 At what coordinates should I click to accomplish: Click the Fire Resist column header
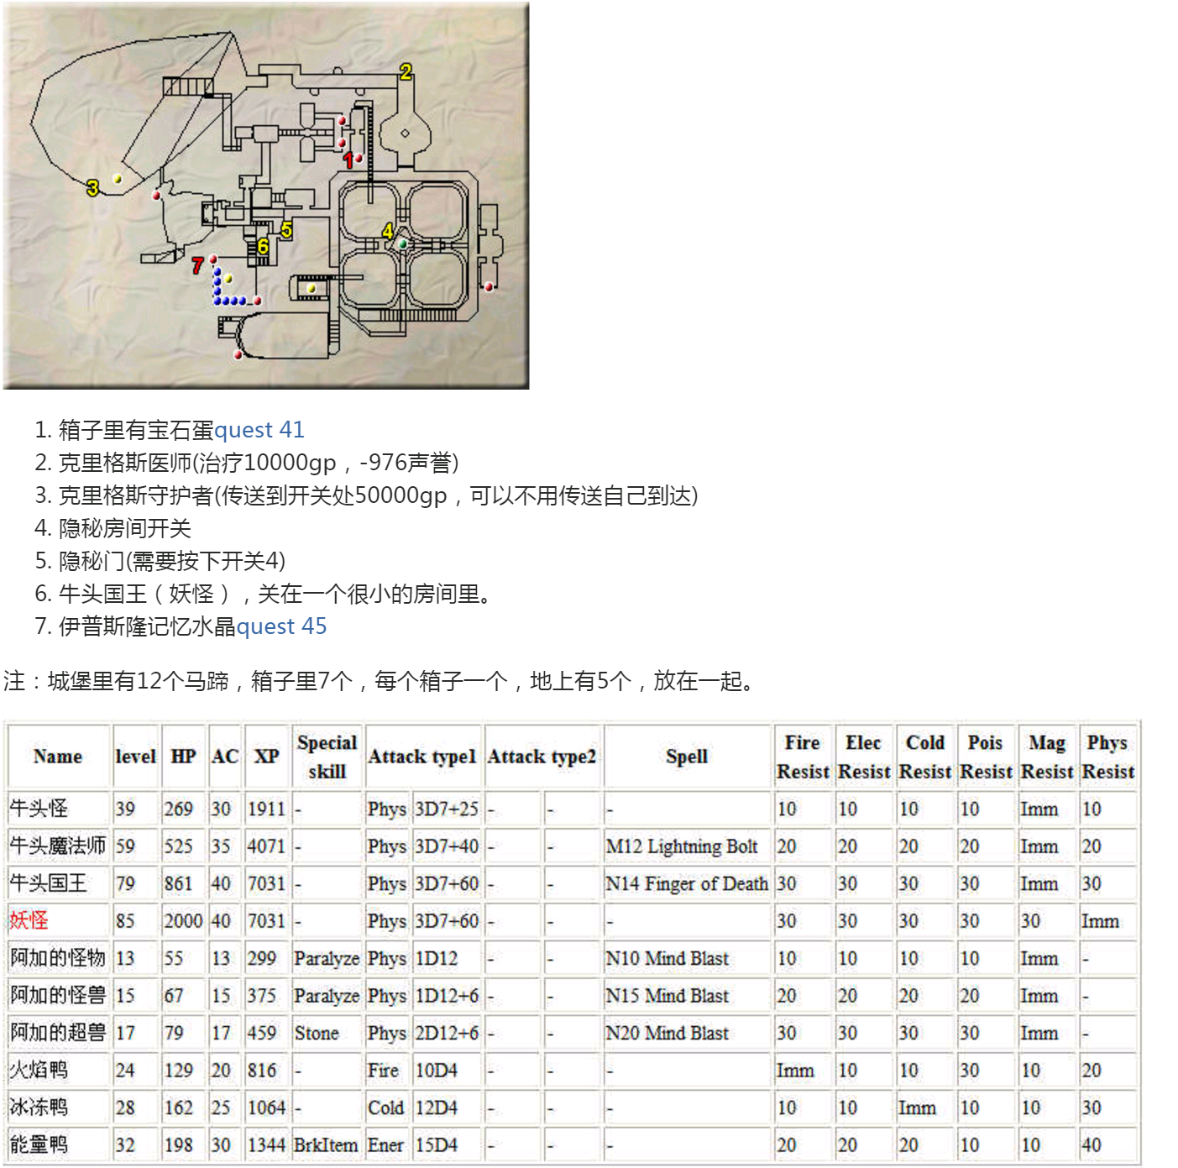click(803, 757)
